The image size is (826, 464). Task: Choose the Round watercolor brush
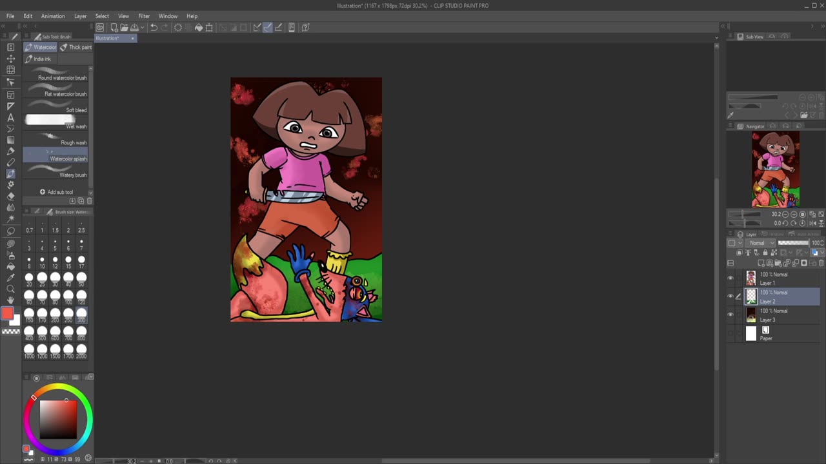(56, 74)
